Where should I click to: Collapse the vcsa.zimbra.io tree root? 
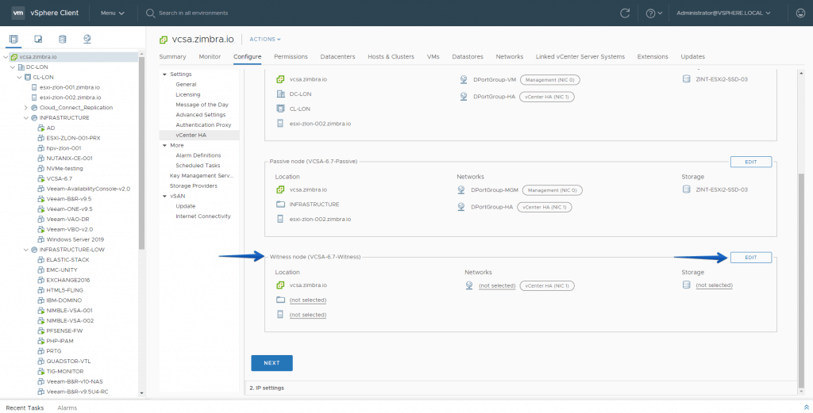click(x=6, y=57)
